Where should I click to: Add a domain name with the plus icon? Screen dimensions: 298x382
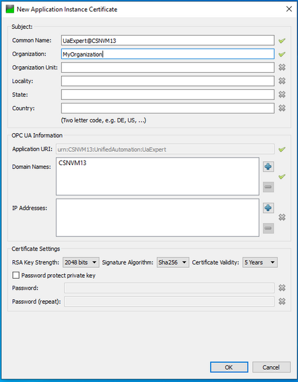(x=268, y=166)
